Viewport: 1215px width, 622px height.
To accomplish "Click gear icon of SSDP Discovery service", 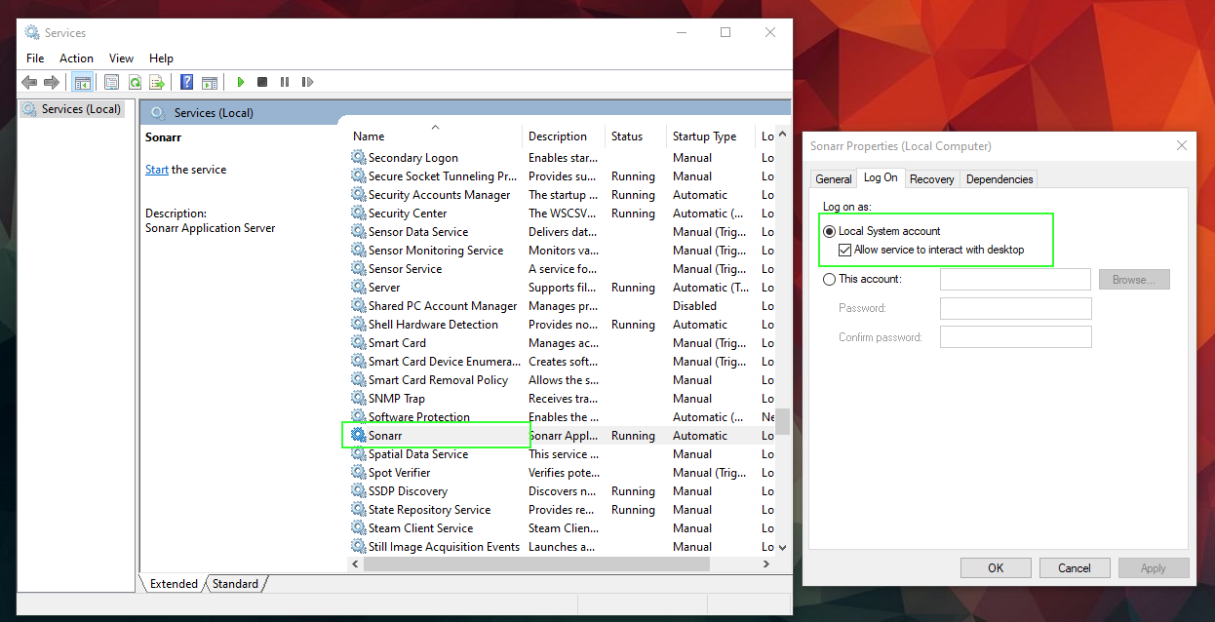I will coord(359,490).
